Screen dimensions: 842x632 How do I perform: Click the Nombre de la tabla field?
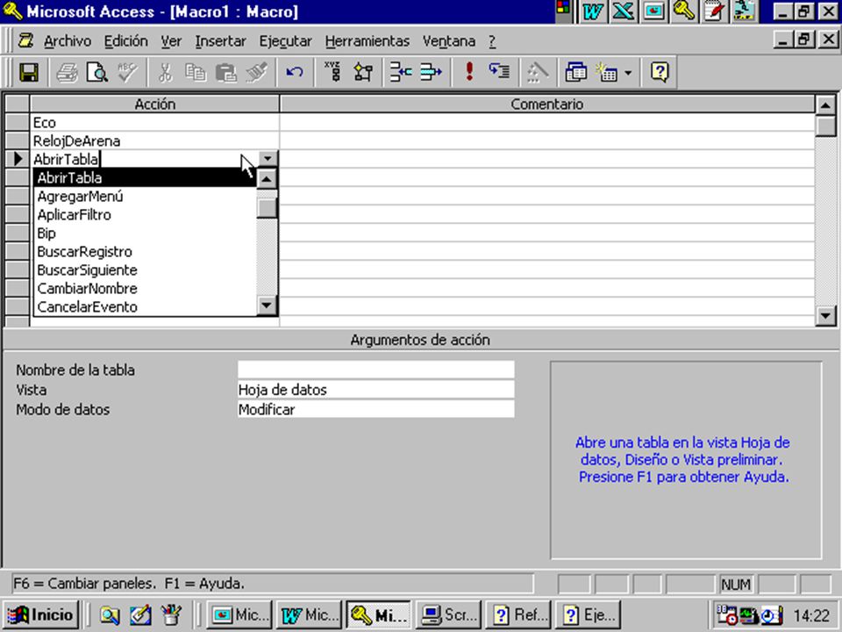point(376,370)
